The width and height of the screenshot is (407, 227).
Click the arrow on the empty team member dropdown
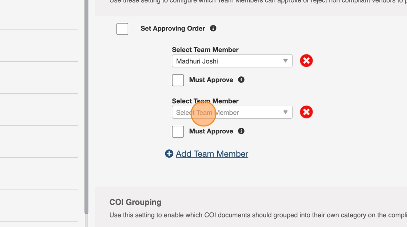pyautogui.click(x=286, y=113)
